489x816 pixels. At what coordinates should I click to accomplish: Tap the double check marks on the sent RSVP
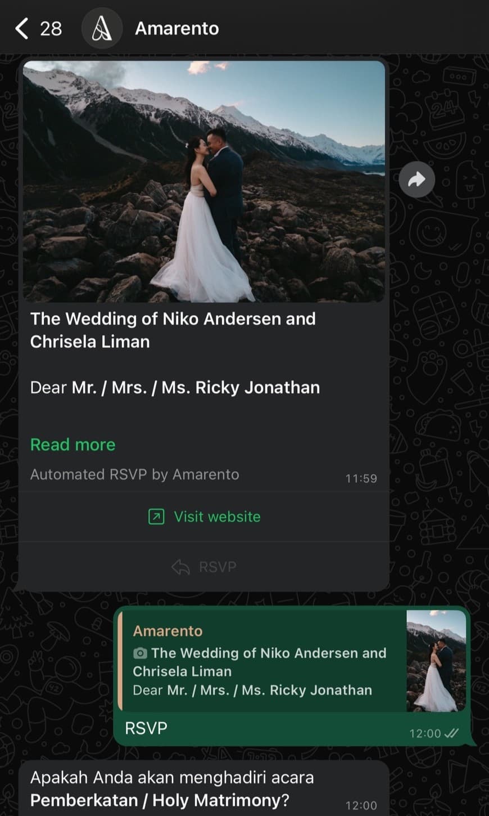451,733
